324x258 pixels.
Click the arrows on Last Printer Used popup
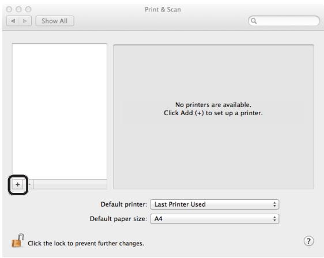[x=274, y=204]
